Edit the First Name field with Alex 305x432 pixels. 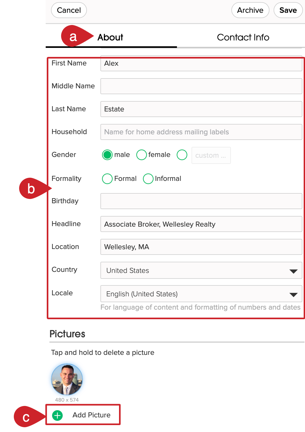(x=201, y=63)
